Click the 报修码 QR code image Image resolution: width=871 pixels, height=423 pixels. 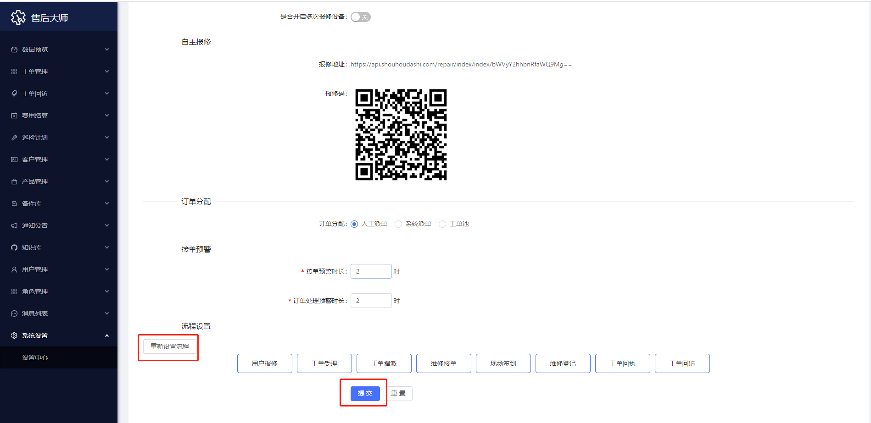(x=401, y=135)
